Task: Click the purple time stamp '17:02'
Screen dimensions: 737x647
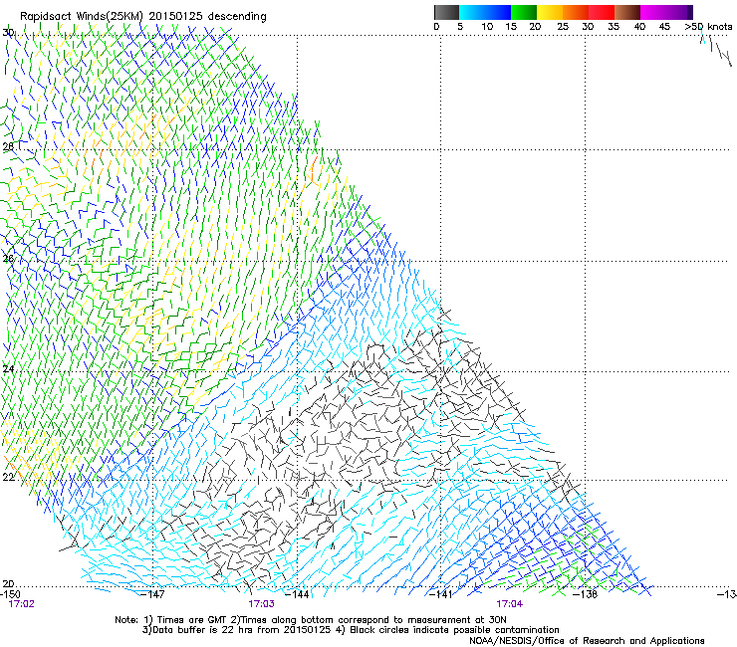Action: tap(22, 604)
